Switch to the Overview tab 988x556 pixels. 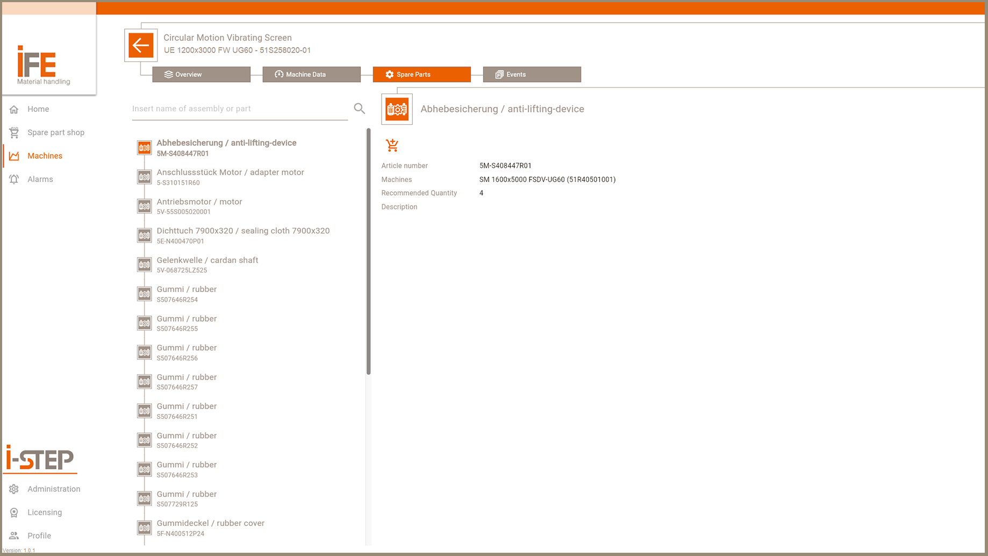[201, 74]
